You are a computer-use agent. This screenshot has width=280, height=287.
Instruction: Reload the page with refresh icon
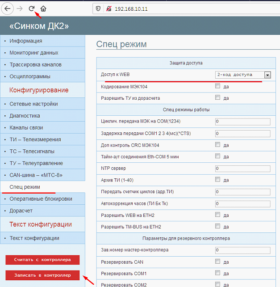[x=32, y=8]
